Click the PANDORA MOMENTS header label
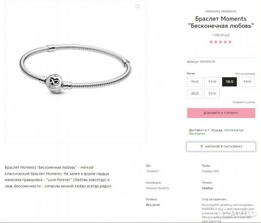The image size is (261, 223). point(221,11)
